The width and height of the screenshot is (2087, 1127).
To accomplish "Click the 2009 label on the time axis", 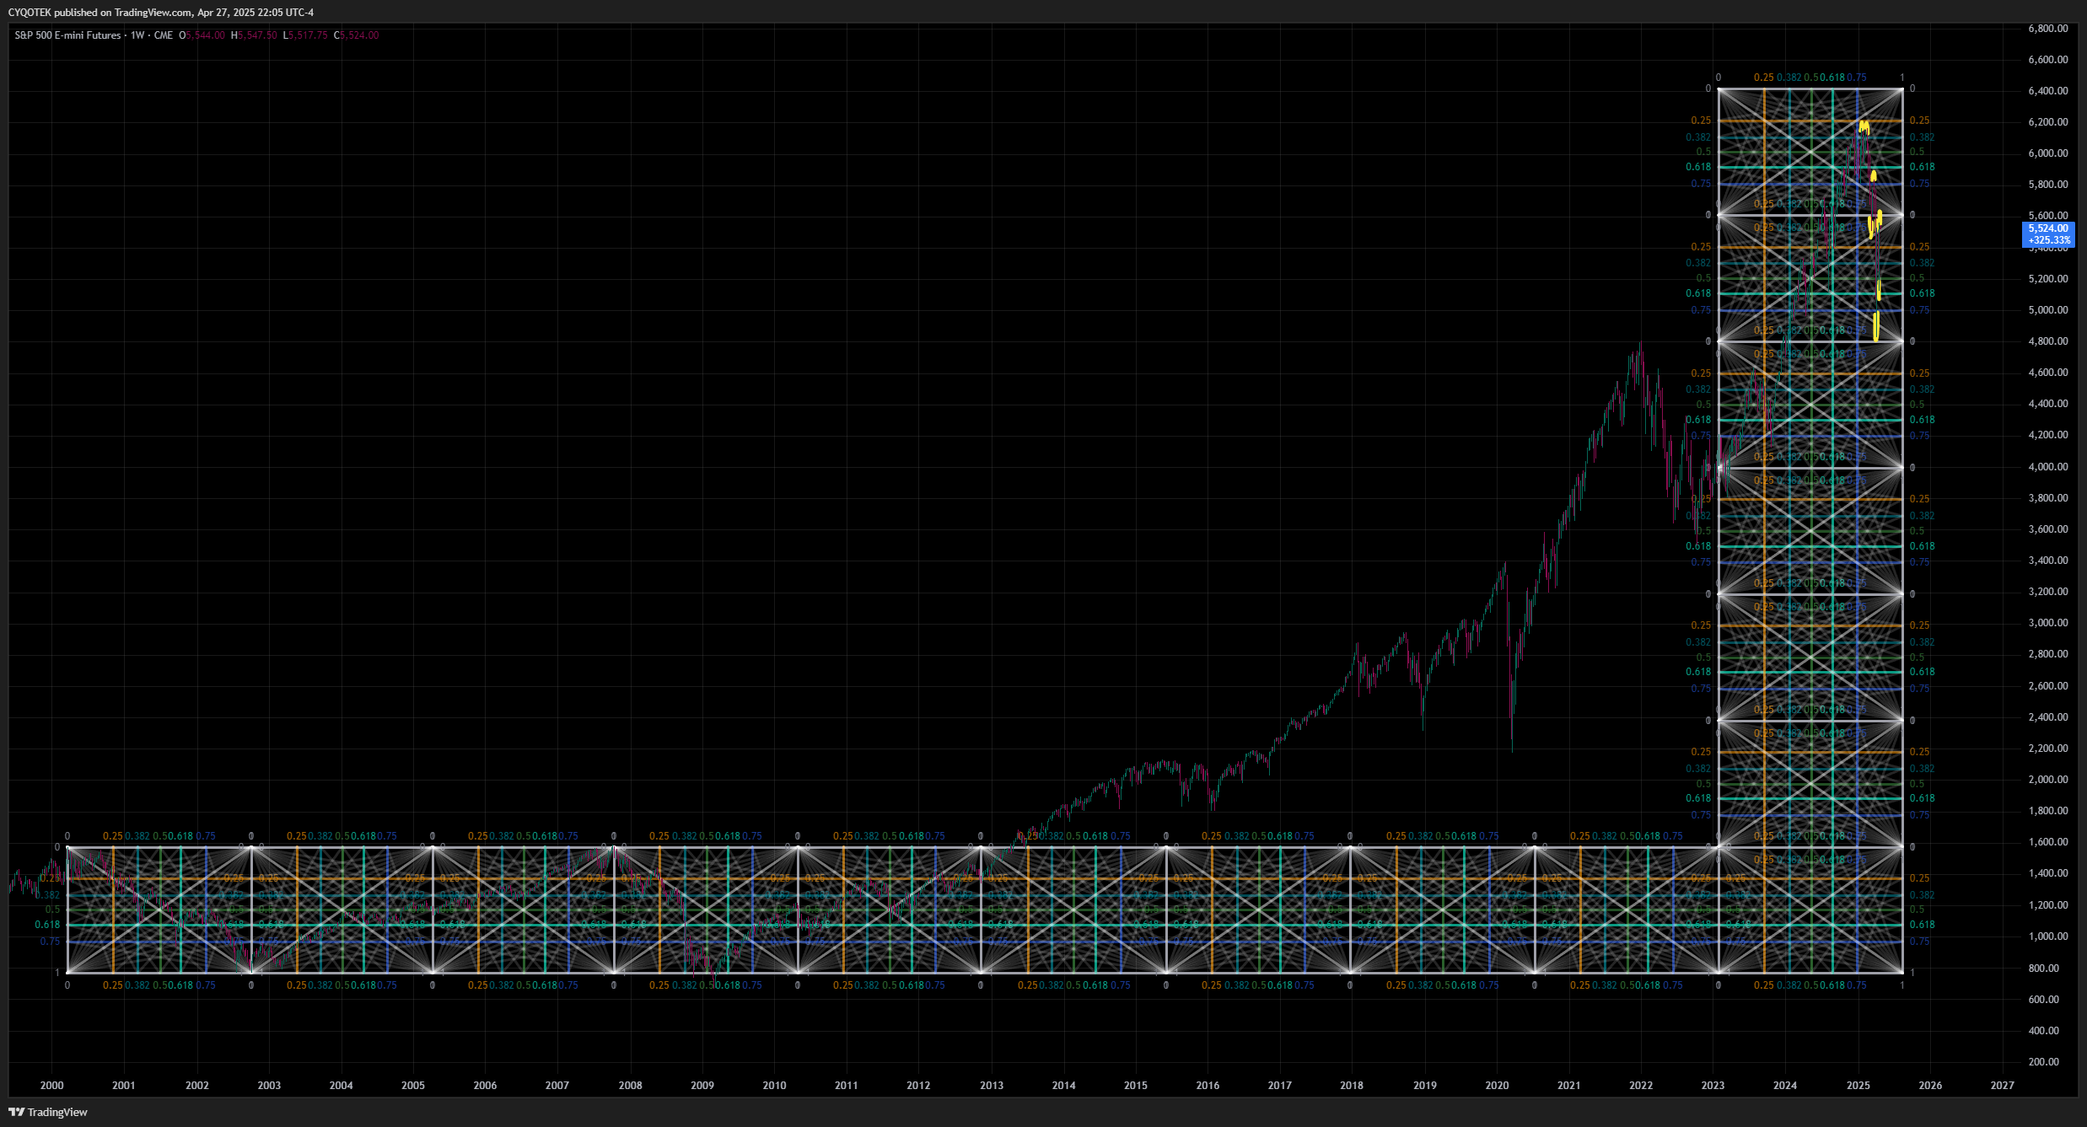I will pos(702,1086).
